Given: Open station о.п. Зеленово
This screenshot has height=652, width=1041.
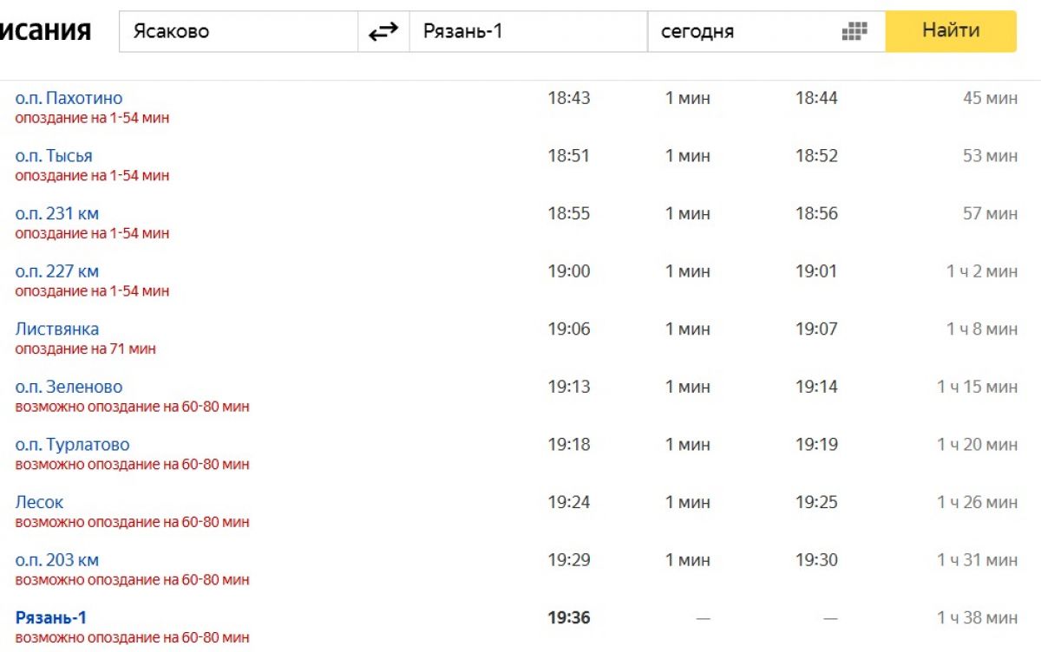Looking at the screenshot, I should (69, 387).
